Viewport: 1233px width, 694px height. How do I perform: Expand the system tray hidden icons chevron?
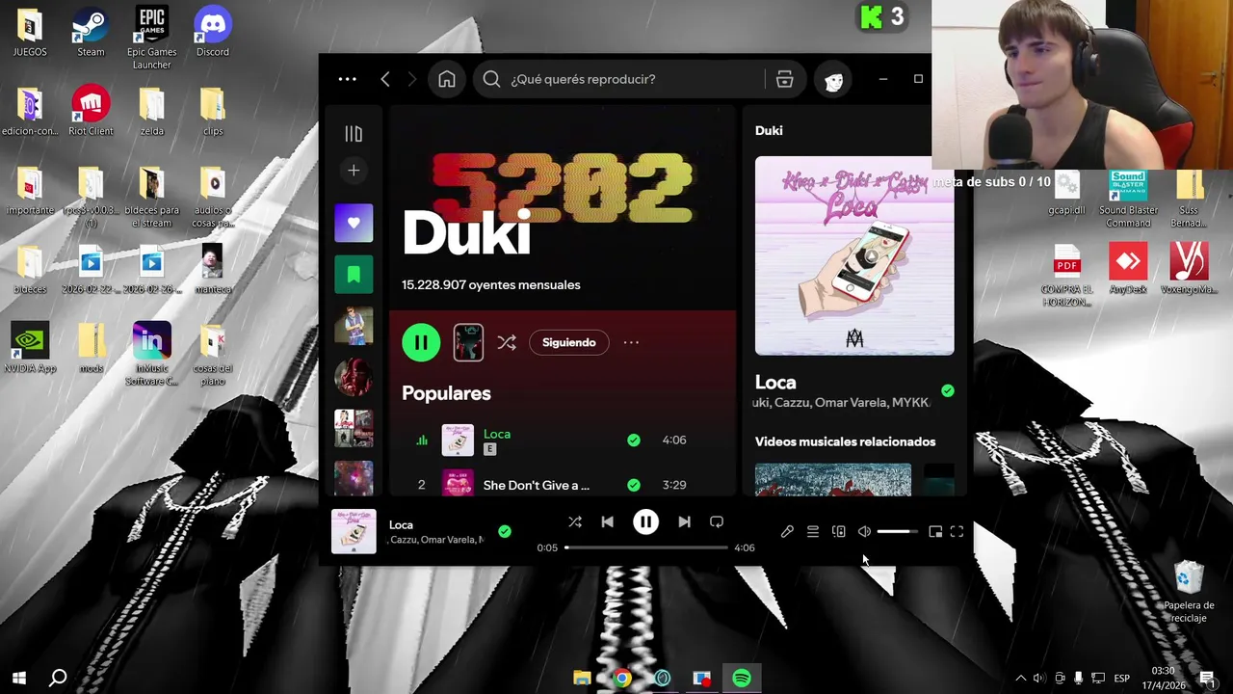click(1020, 679)
